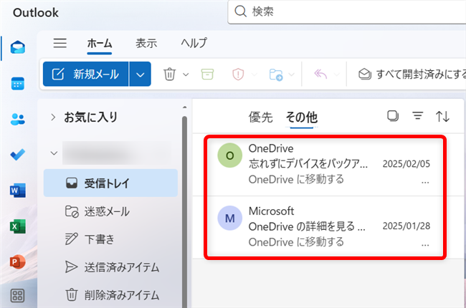Open the People contacts icon
Screen dimensions: 466x308
coord(18,119)
